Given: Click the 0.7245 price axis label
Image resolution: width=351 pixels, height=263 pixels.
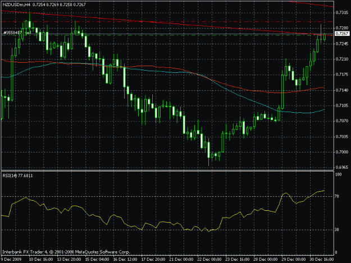Looking at the screenshot, I should [342, 44].
